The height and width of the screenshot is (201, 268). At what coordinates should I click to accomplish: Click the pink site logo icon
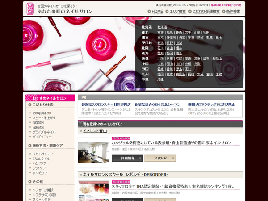point(30,9)
